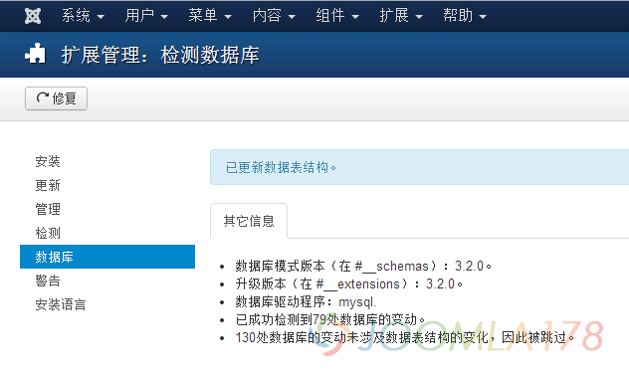Click the 130处数据库的变动 line
Viewport: 629px width, 376px height.
click(x=405, y=337)
